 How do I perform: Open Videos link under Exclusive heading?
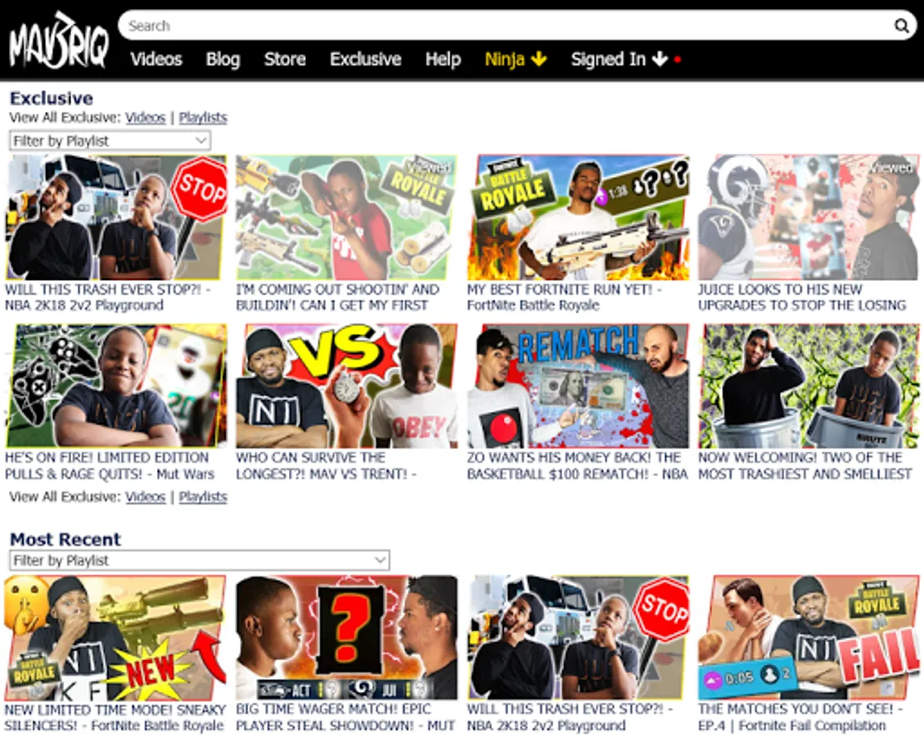[145, 117]
